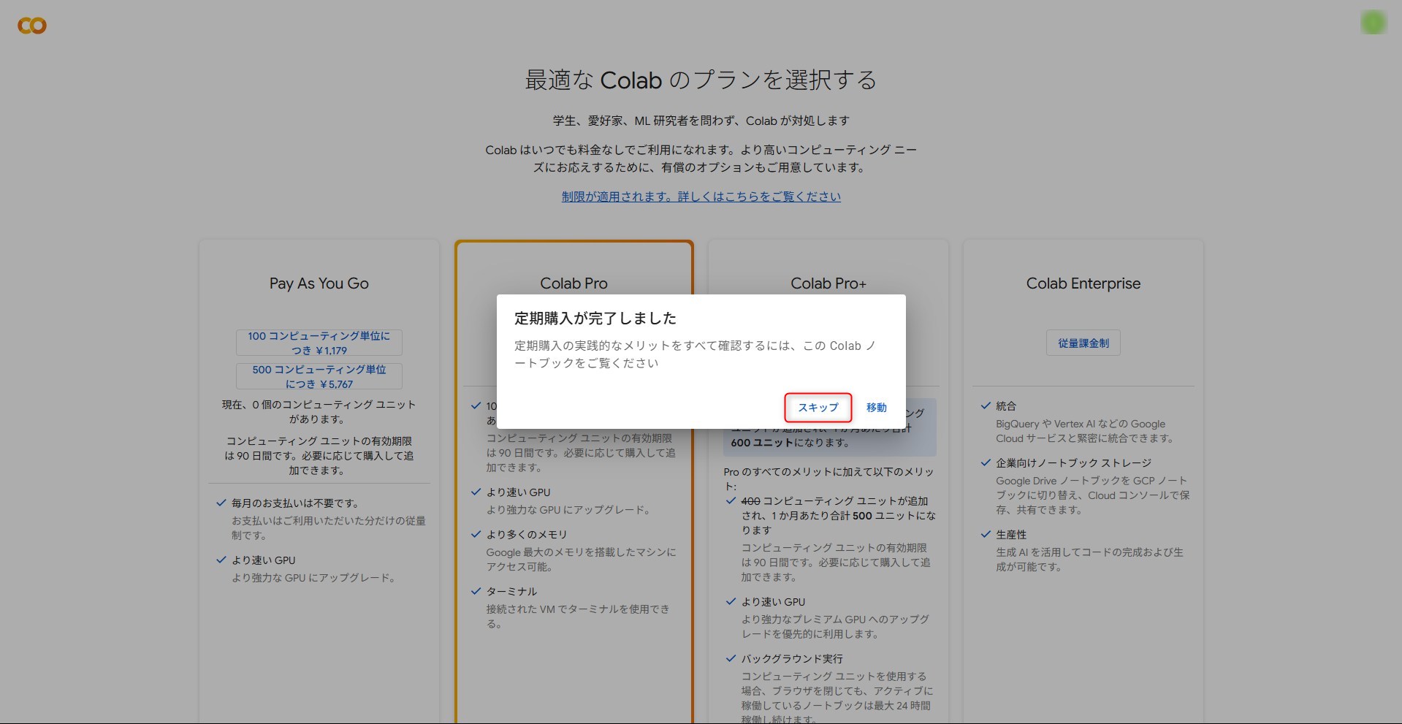Click the 最適な Colab のプランを選択する page heading
Viewport: 1402px width, 724px height.
pyautogui.click(x=701, y=80)
